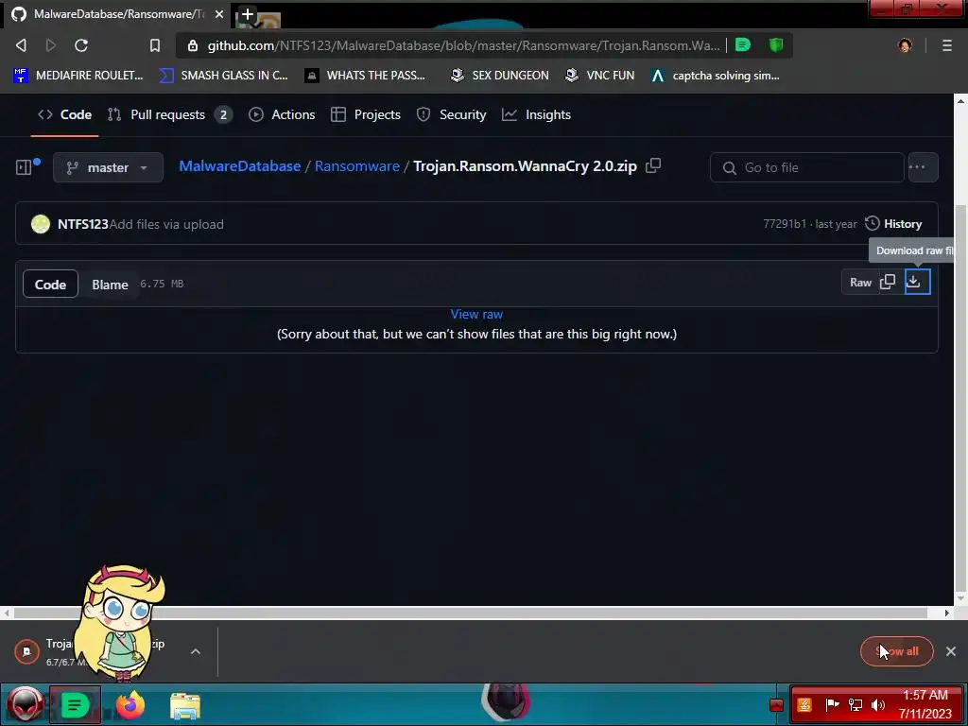
Task: Download raw file icon
Action: [917, 282]
